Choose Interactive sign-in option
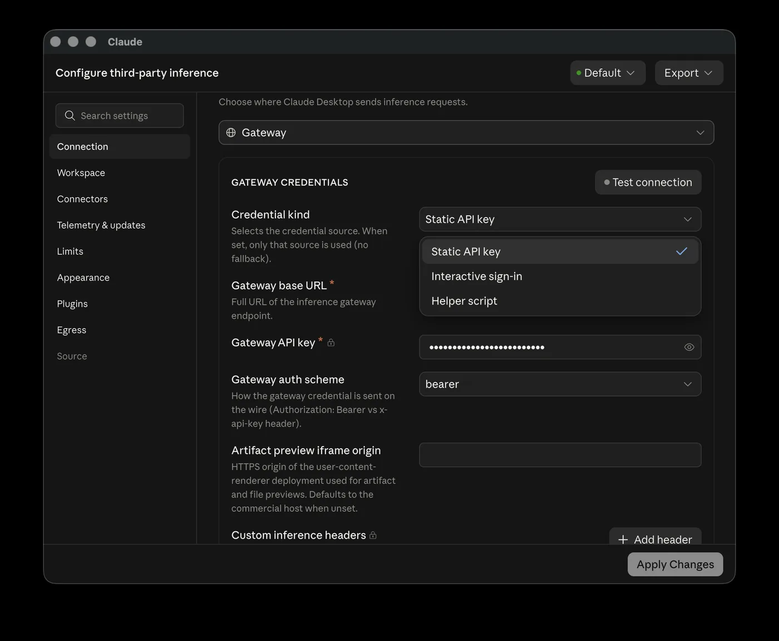 click(560, 276)
